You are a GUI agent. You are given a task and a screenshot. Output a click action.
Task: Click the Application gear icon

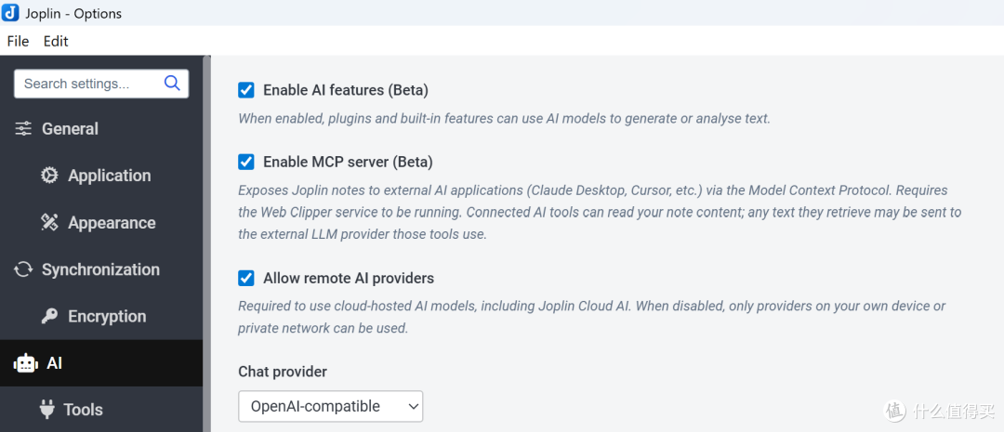click(x=49, y=176)
